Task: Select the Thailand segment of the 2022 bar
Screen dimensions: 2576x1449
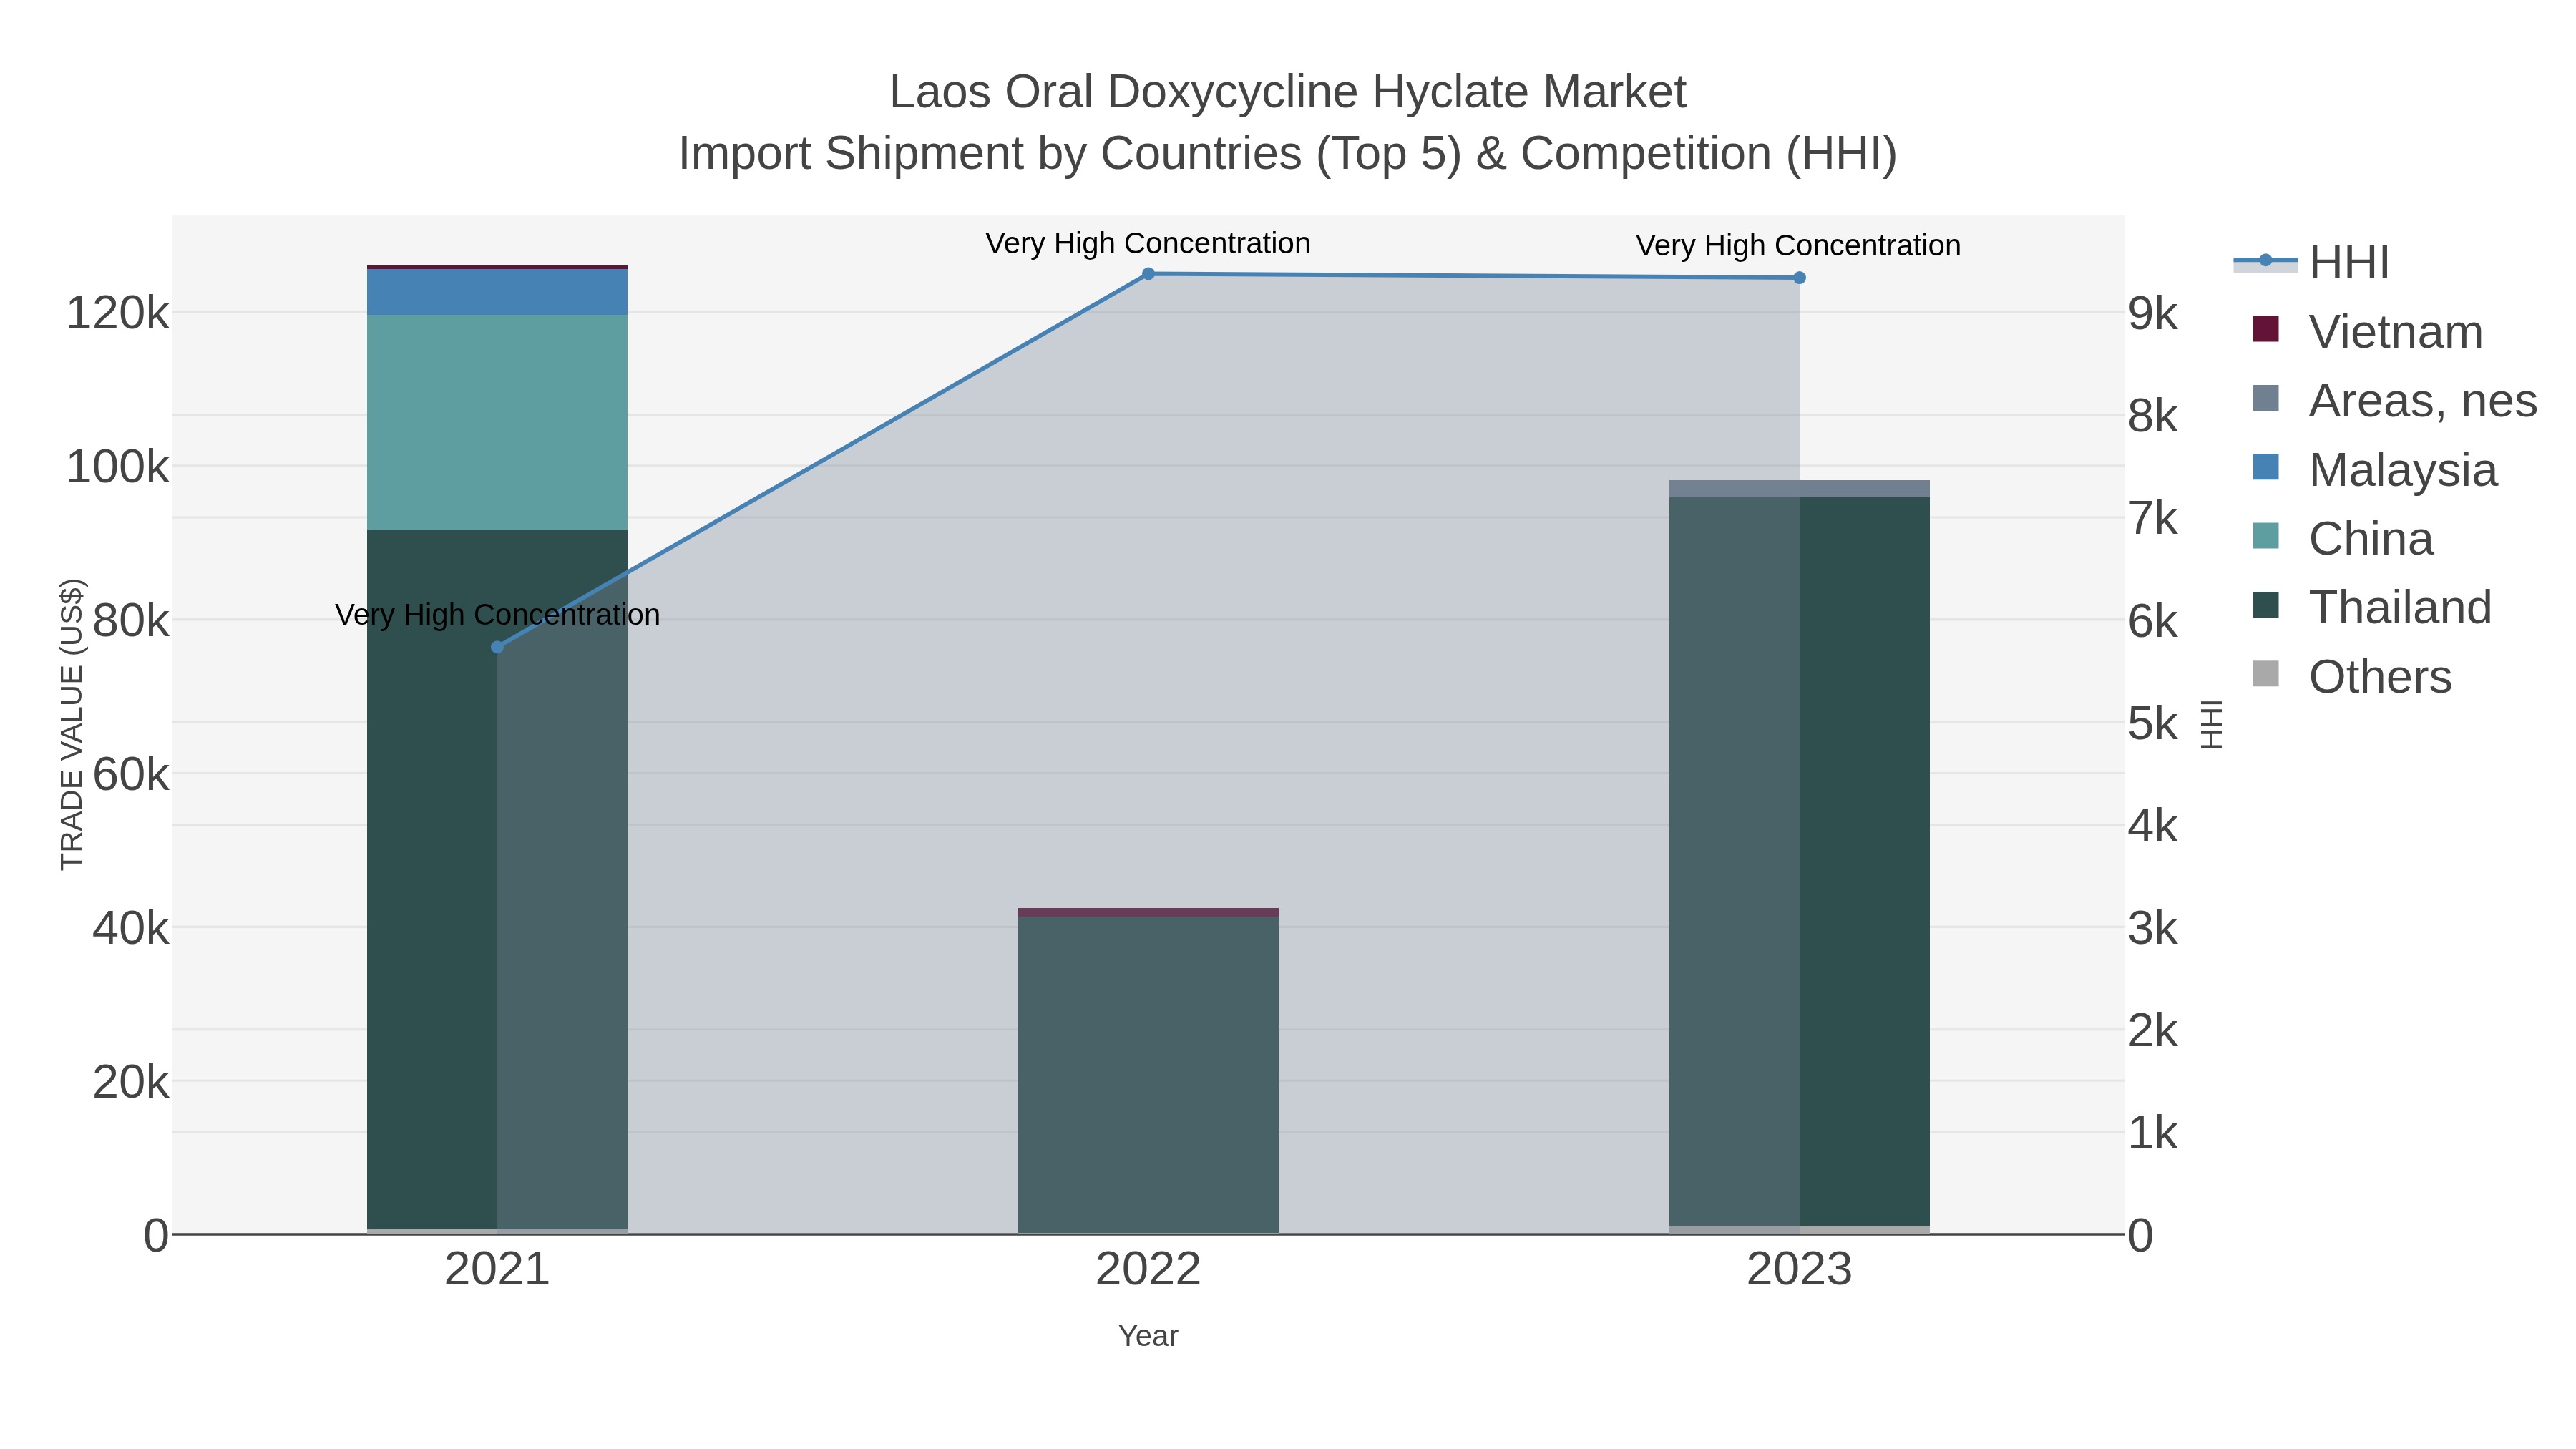Action: point(1148,1075)
